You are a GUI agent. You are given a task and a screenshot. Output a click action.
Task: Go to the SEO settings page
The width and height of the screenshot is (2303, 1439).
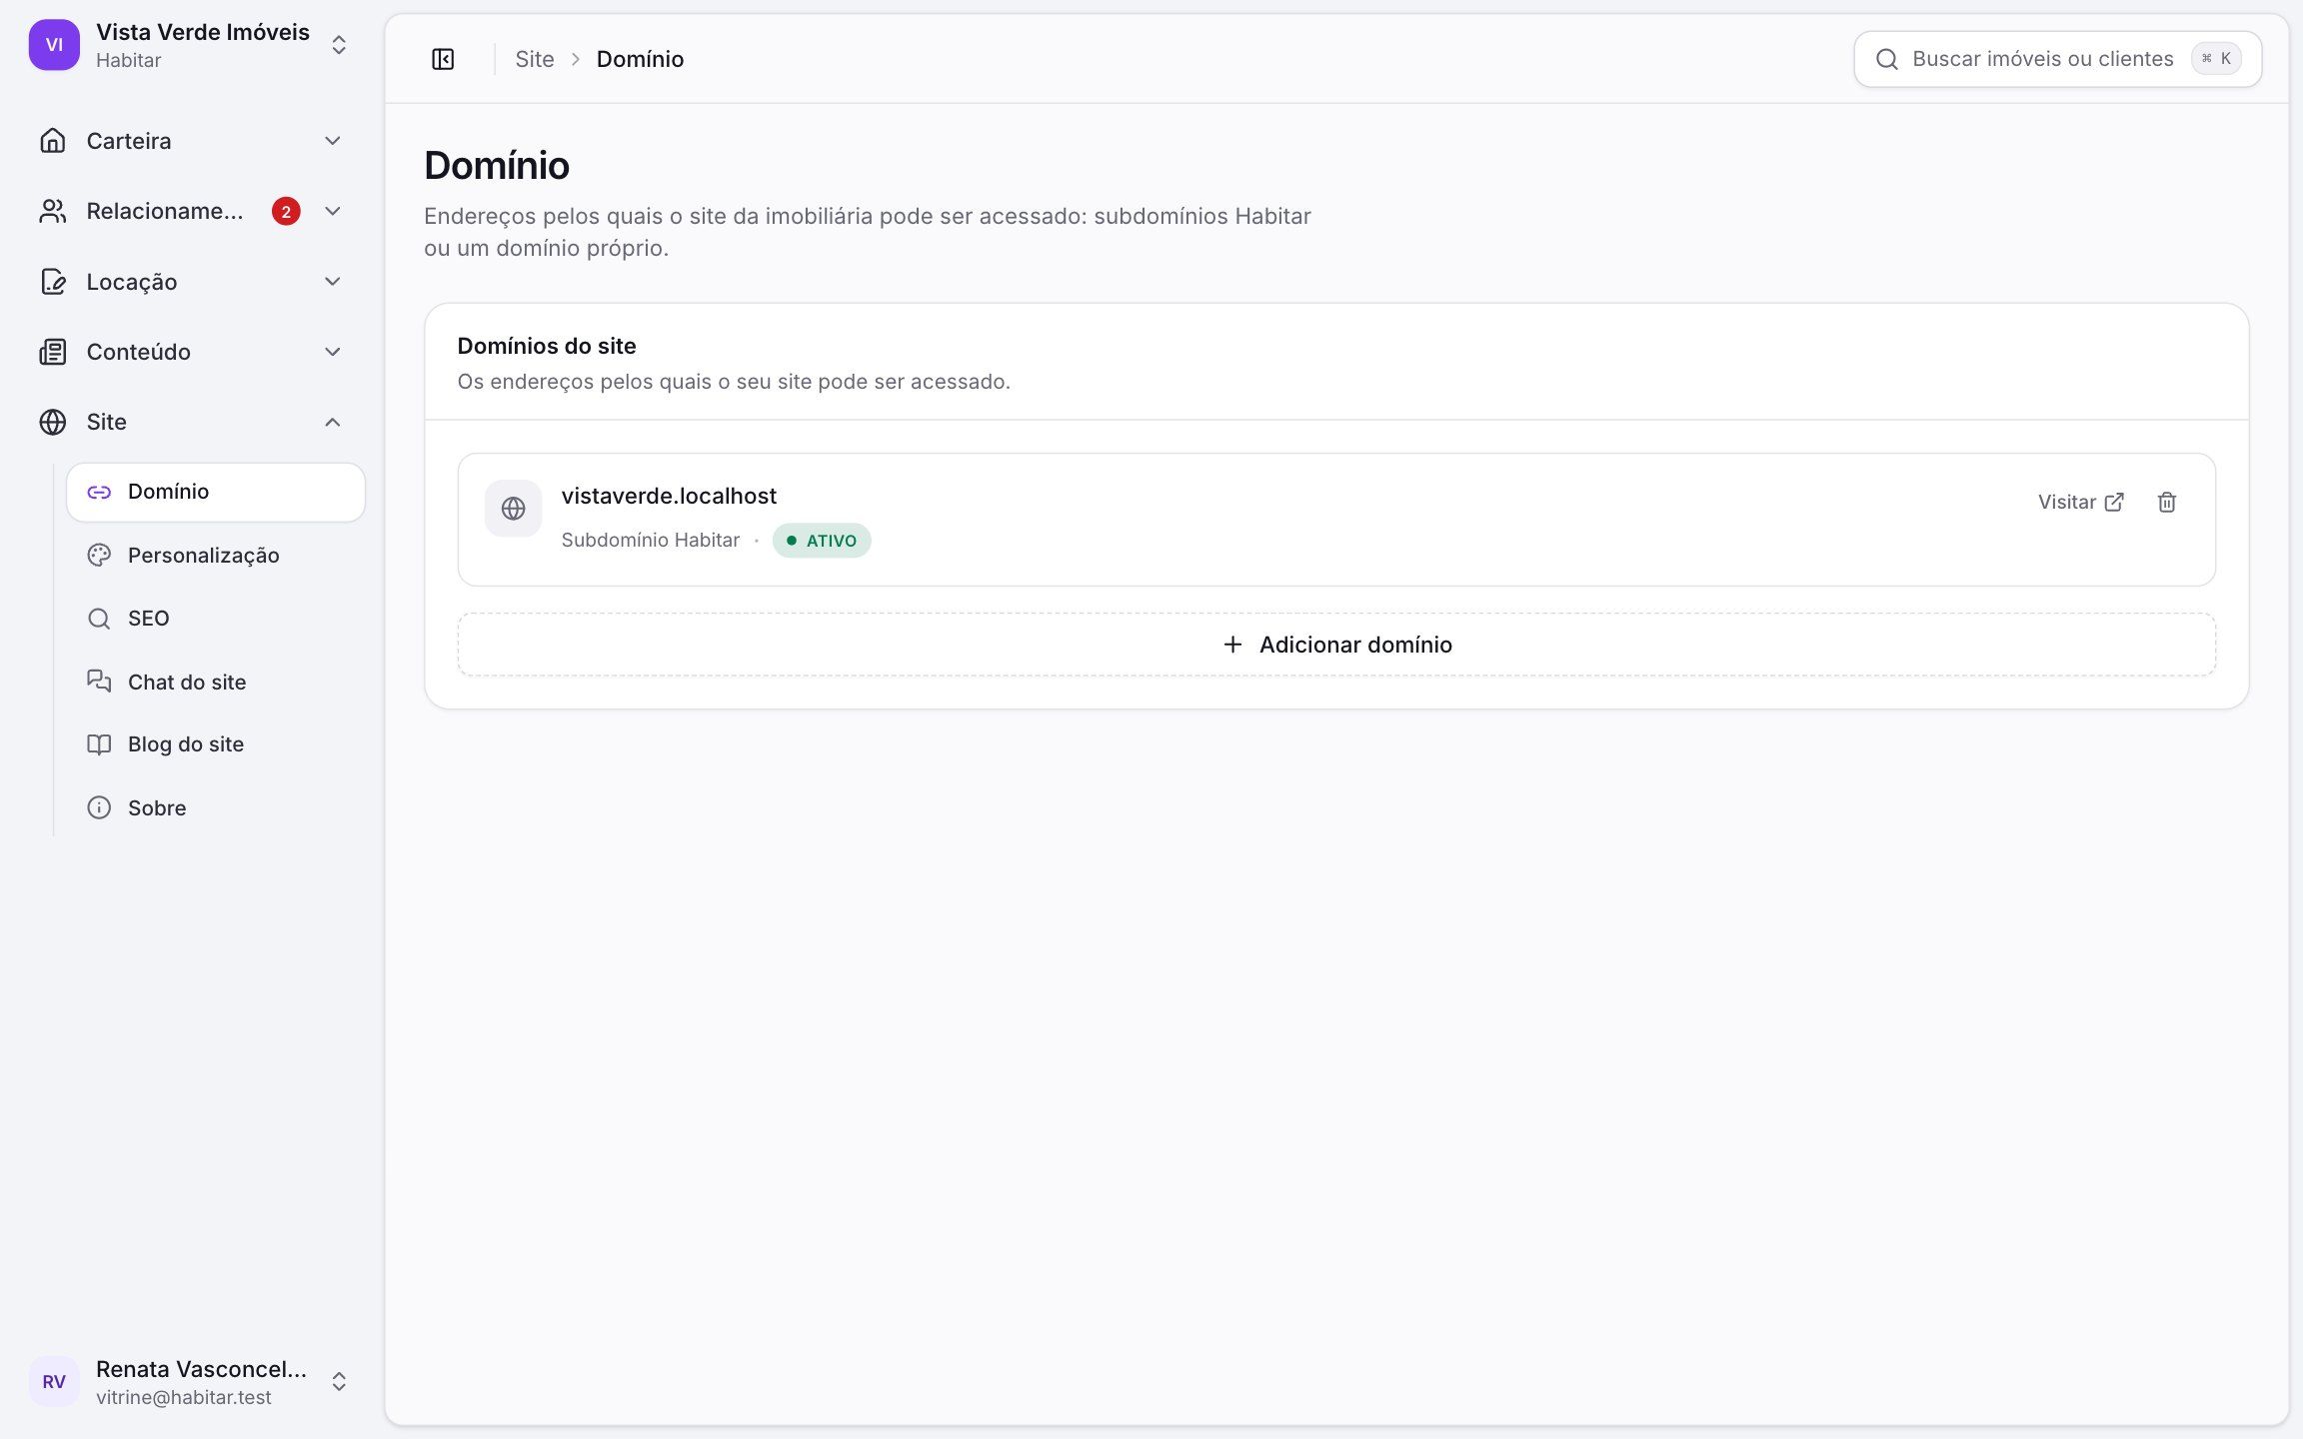tap(216, 619)
